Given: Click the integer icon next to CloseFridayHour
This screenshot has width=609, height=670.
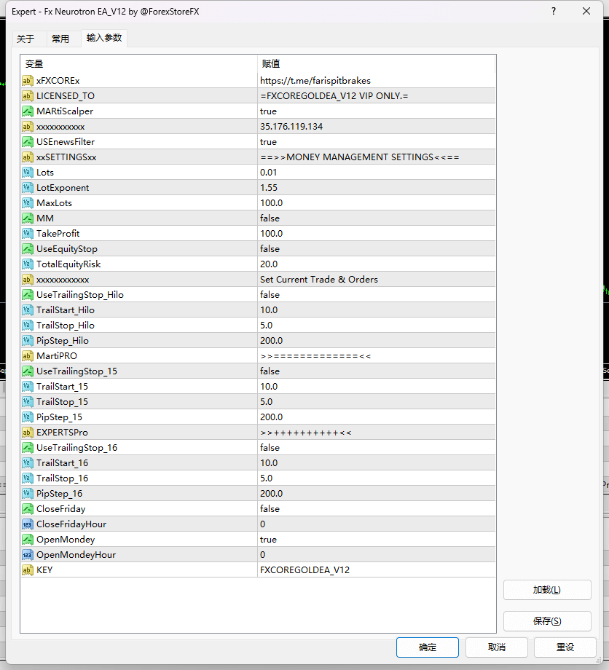Looking at the screenshot, I should tap(27, 524).
